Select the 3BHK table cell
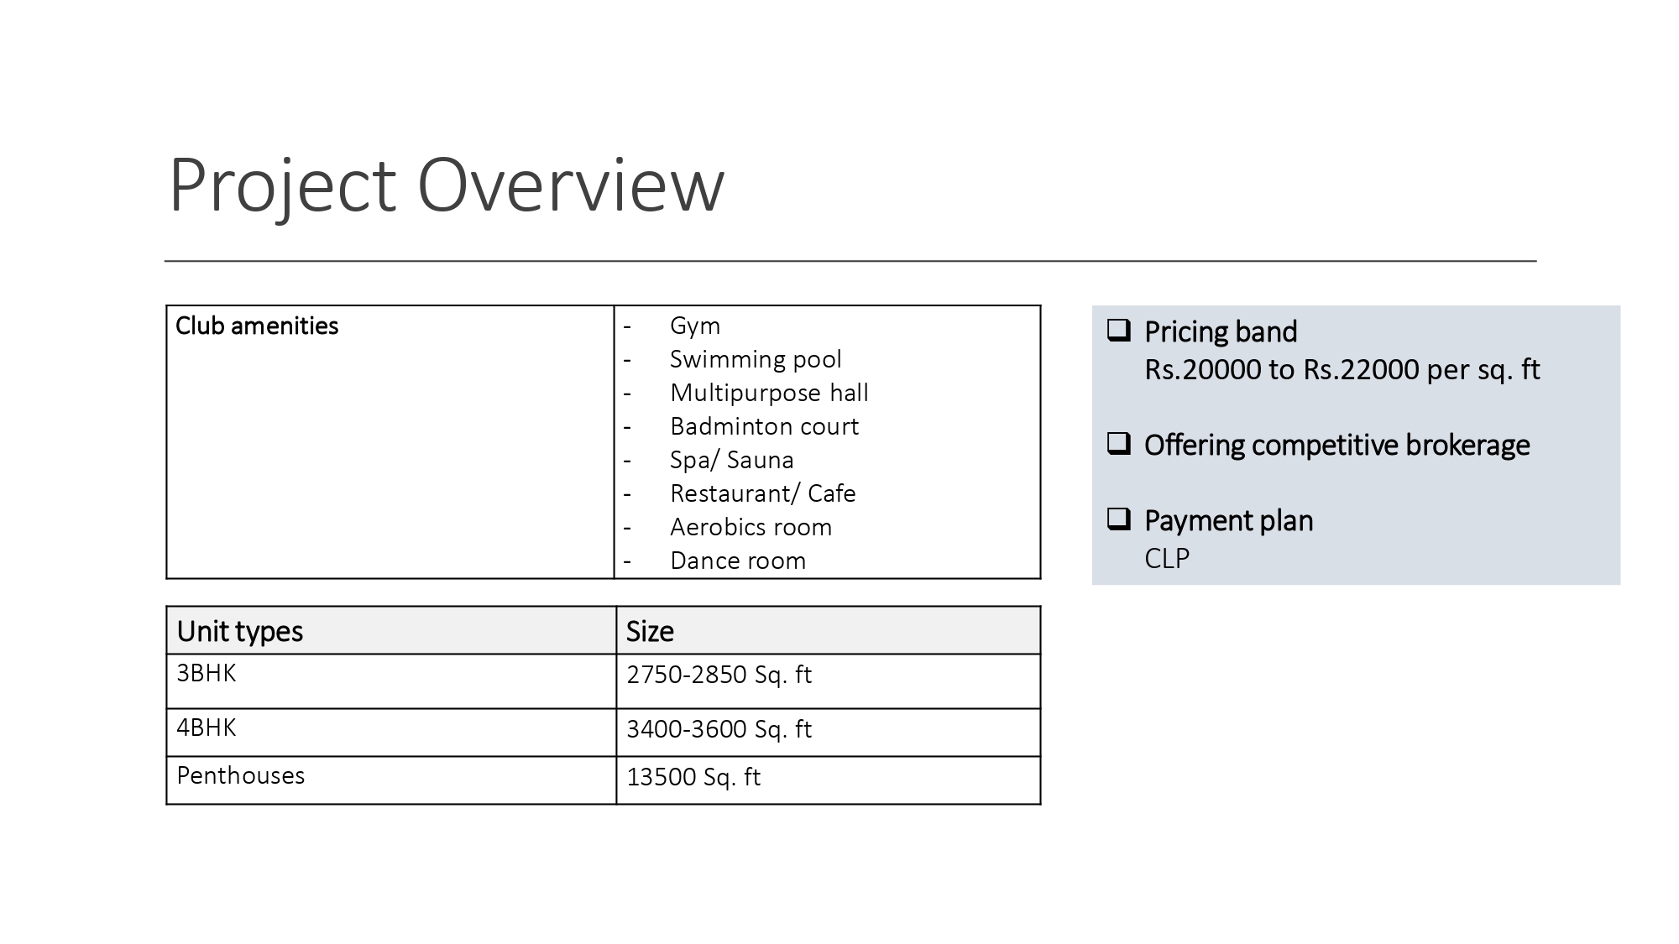 point(207,673)
